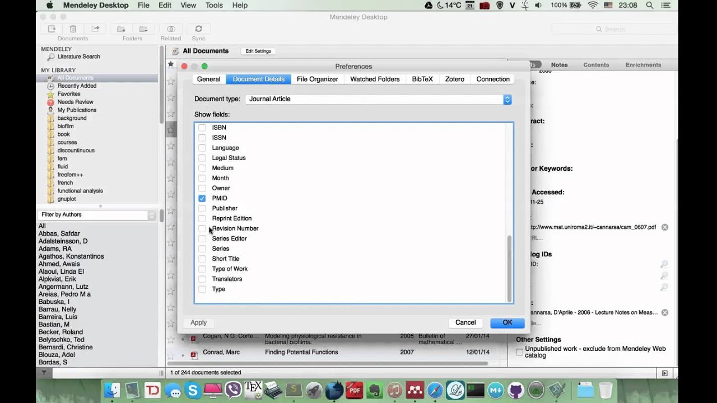The width and height of the screenshot is (717, 403).
Task: Click the Notes tab in details panel
Action: [559, 65]
